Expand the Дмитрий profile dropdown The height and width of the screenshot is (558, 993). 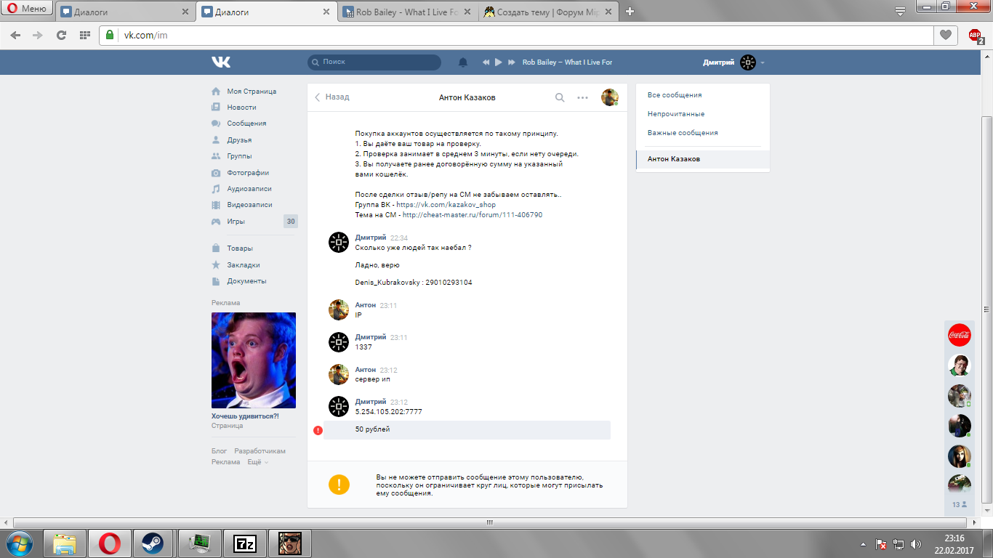click(762, 62)
